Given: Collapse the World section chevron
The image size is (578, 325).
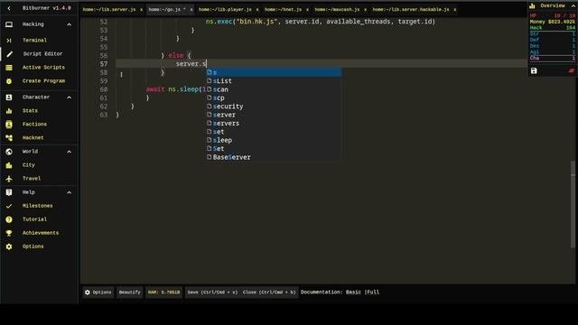Looking at the screenshot, I should (69, 152).
